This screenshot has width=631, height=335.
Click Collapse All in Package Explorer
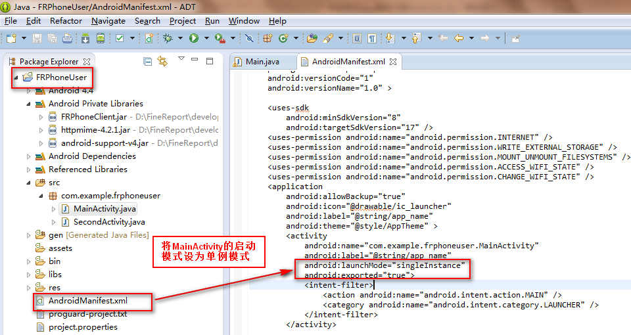[148, 61]
